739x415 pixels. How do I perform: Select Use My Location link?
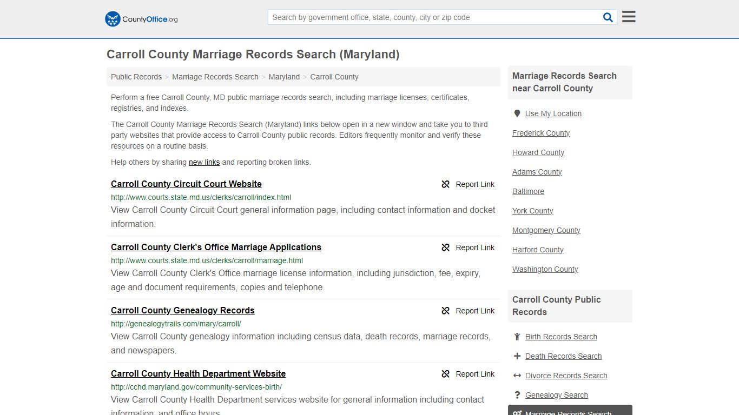pos(553,113)
